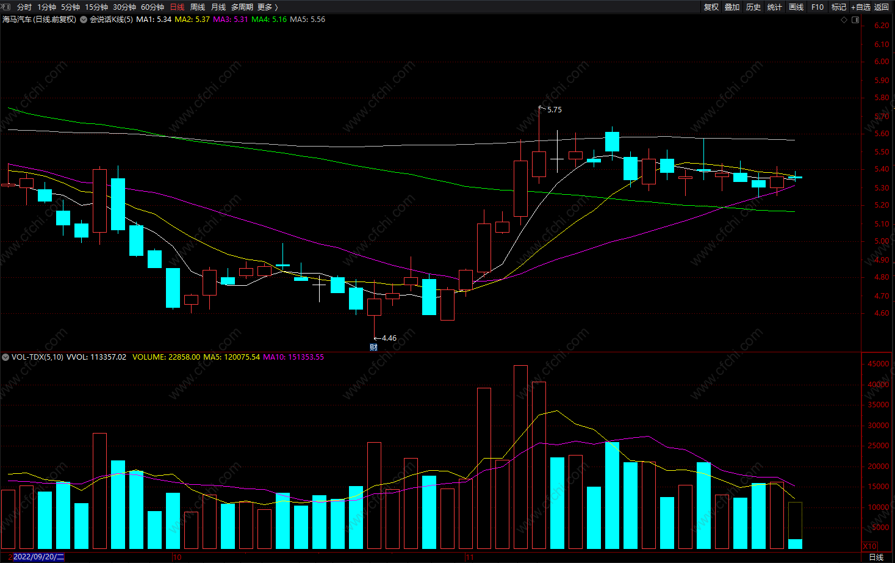The width and height of the screenshot is (895, 563).
Task: Select the 30分钟 period tab
Action: 124,7
